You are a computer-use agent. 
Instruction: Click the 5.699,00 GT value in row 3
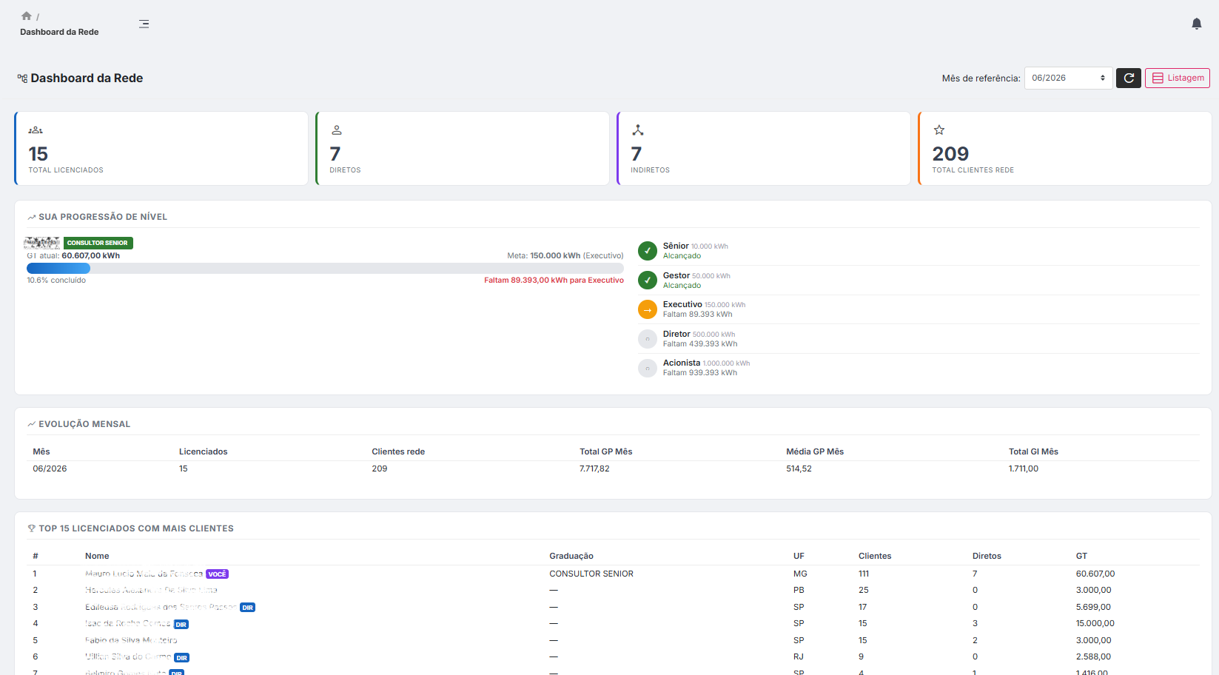coord(1093,607)
